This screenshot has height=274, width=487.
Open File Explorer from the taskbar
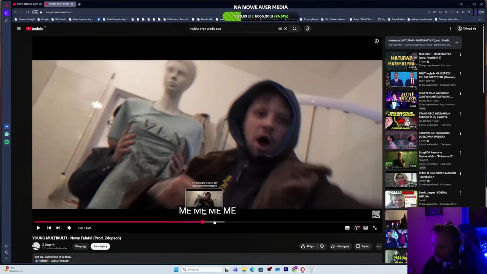click(244, 269)
